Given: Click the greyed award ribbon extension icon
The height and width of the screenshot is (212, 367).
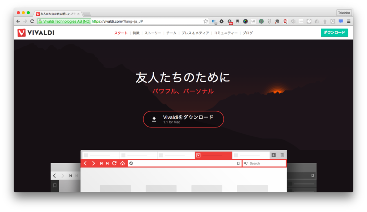Looking at the screenshot, I should 325,21.
